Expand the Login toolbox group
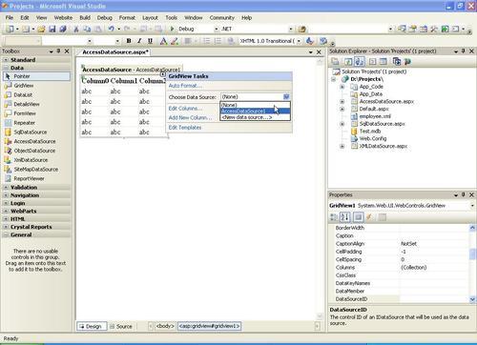This screenshot has width=477, height=345. 6,203
